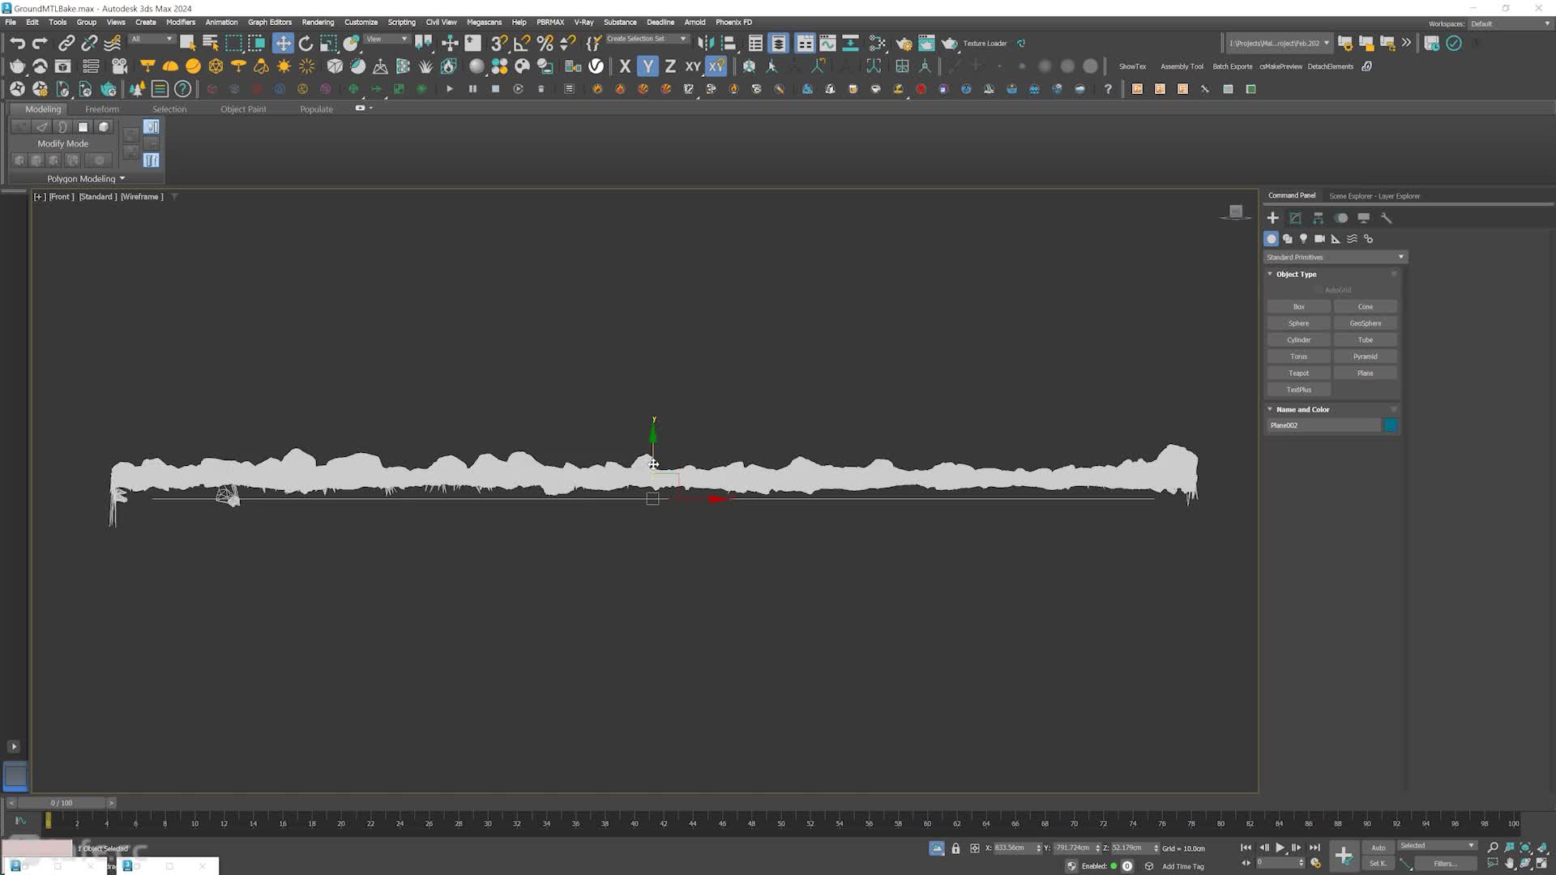Open the Key Filters button
This screenshot has width=1556, height=875.
[x=1445, y=864]
